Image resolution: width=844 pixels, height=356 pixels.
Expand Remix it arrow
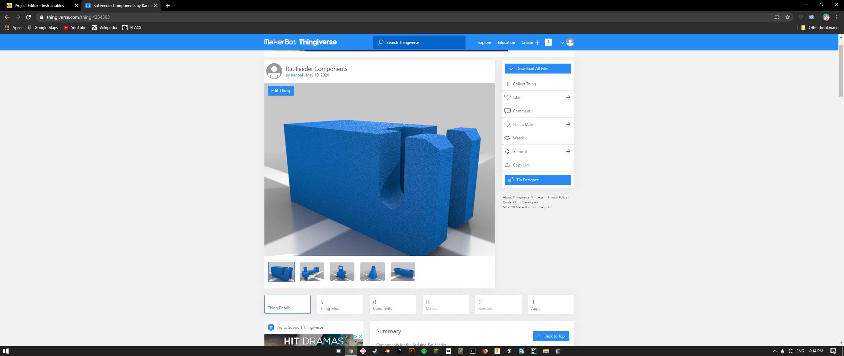pyautogui.click(x=568, y=151)
